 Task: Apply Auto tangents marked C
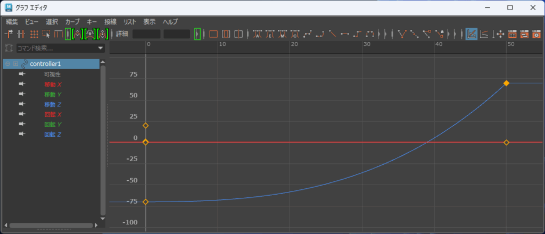pos(295,34)
